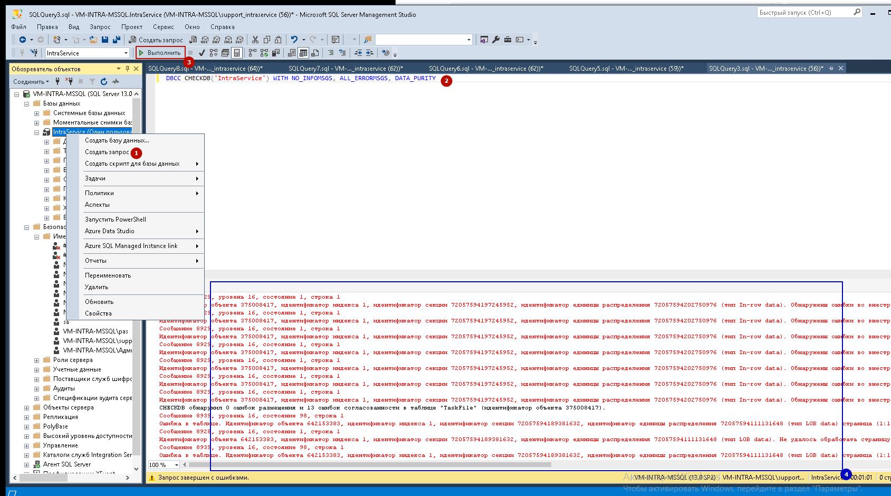Click the Query Options icon
This screenshot has height=496, width=891.
tap(225, 53)
